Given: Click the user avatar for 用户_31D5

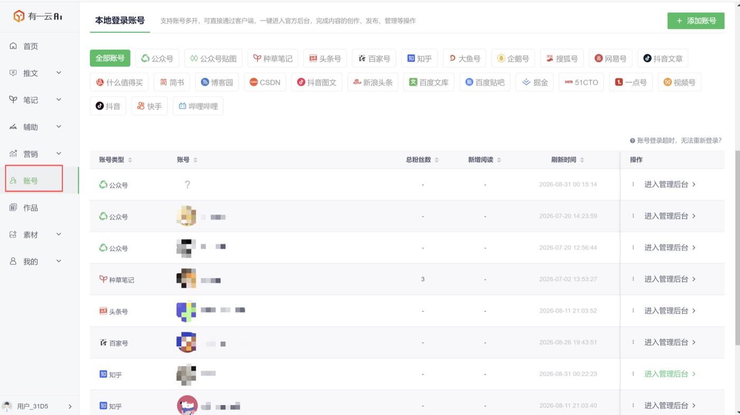Looking at the screenshot, I should pos(7,406).
